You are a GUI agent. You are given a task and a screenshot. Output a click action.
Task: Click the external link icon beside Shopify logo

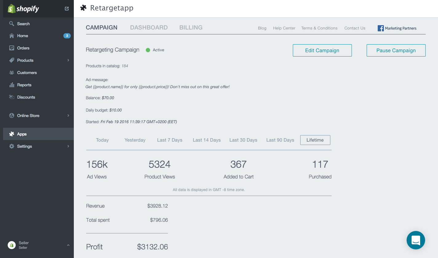point(66,9)
